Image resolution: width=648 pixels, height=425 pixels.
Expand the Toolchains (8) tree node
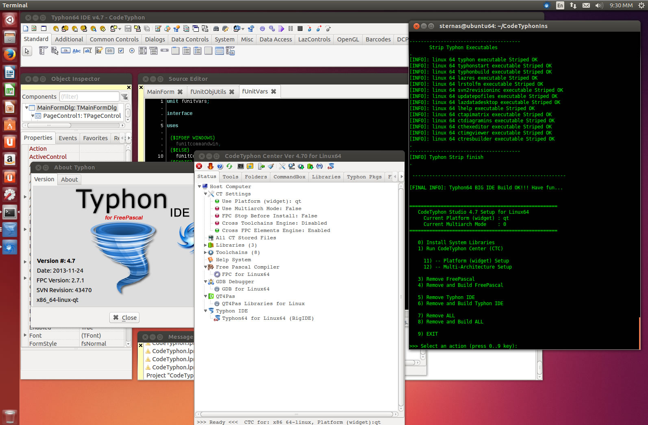click(x=206, y=252)
